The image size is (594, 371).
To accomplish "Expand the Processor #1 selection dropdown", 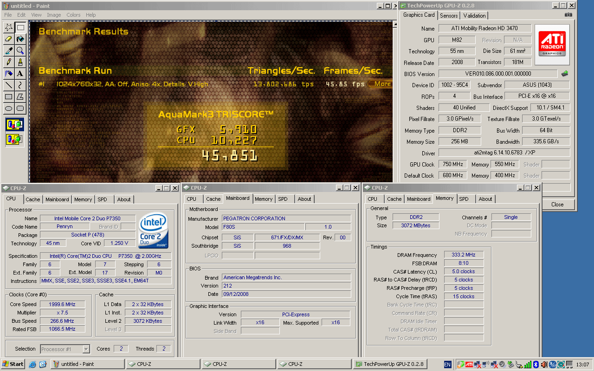I will (86, 349).
